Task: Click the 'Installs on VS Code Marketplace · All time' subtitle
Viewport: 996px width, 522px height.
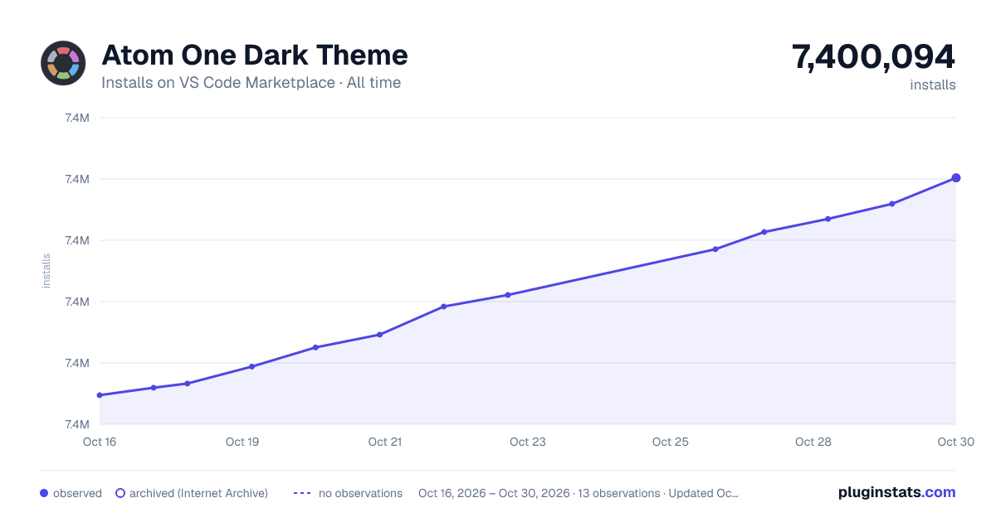Action: pyautogui.click(x=251, y=83)
